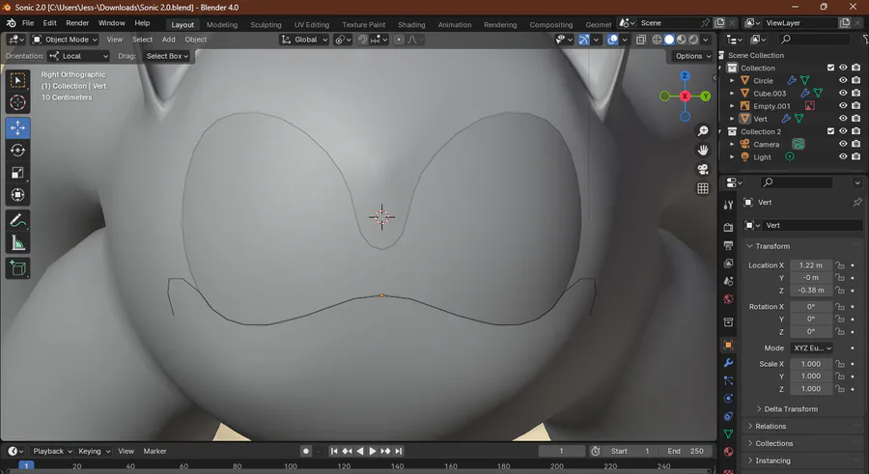Image resolution: width=869 pixels, height=474 pixels.
Task: Toggle snapping magnet
Action: tap(362, 40)
